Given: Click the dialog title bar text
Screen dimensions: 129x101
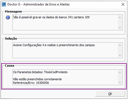Looking at the screenshot, I should click(x=38, y=4).
